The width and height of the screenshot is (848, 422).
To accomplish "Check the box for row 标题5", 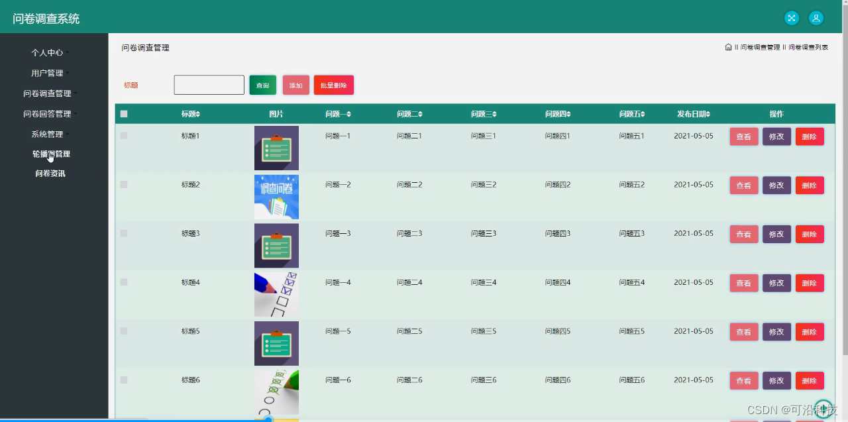I will click(124, 331).
